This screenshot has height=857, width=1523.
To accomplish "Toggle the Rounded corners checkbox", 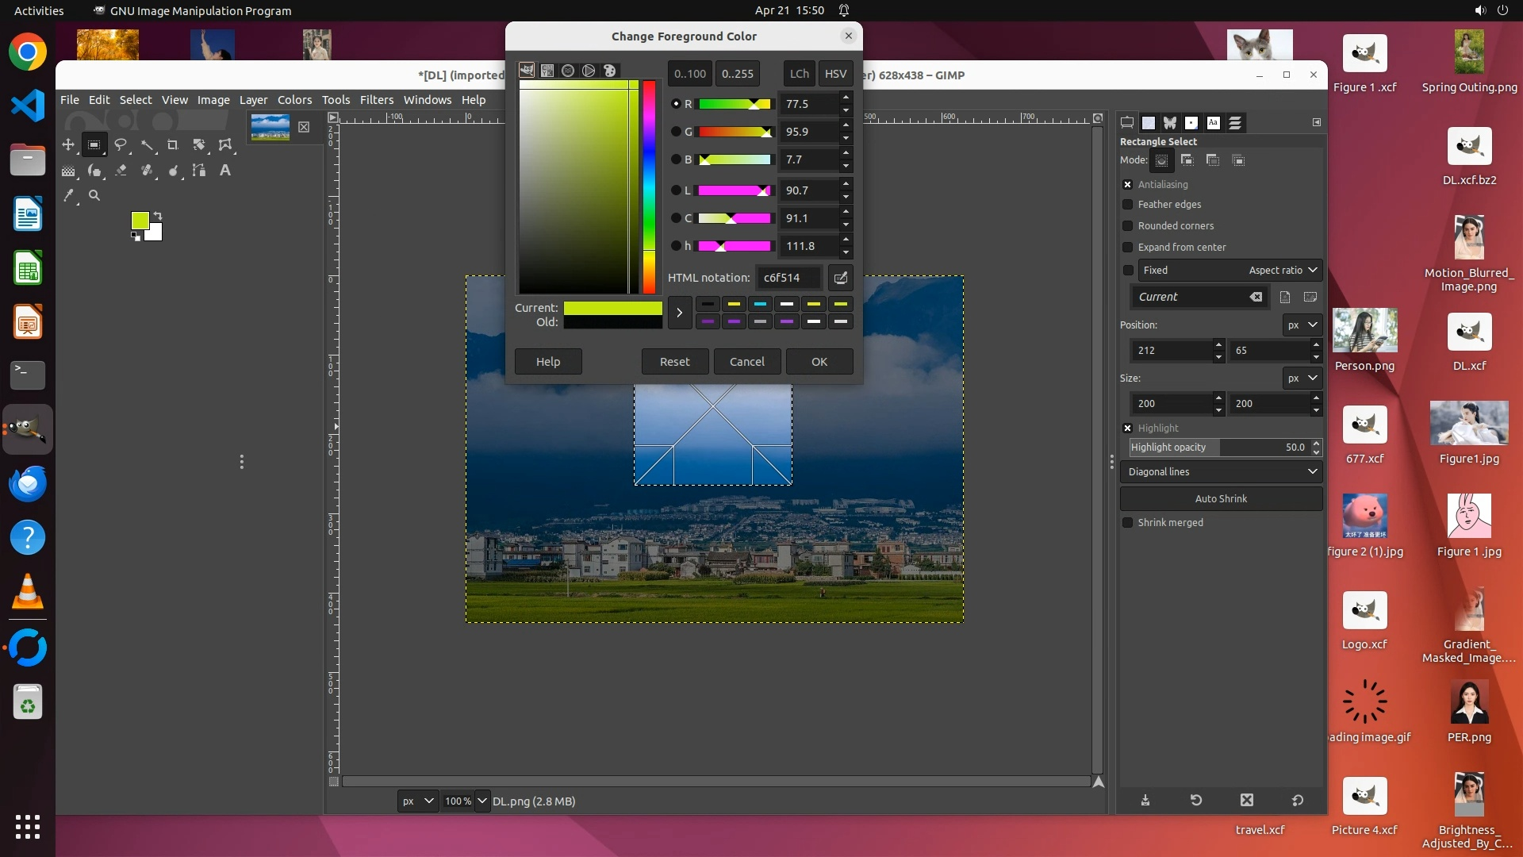I will pos(1127,226).
